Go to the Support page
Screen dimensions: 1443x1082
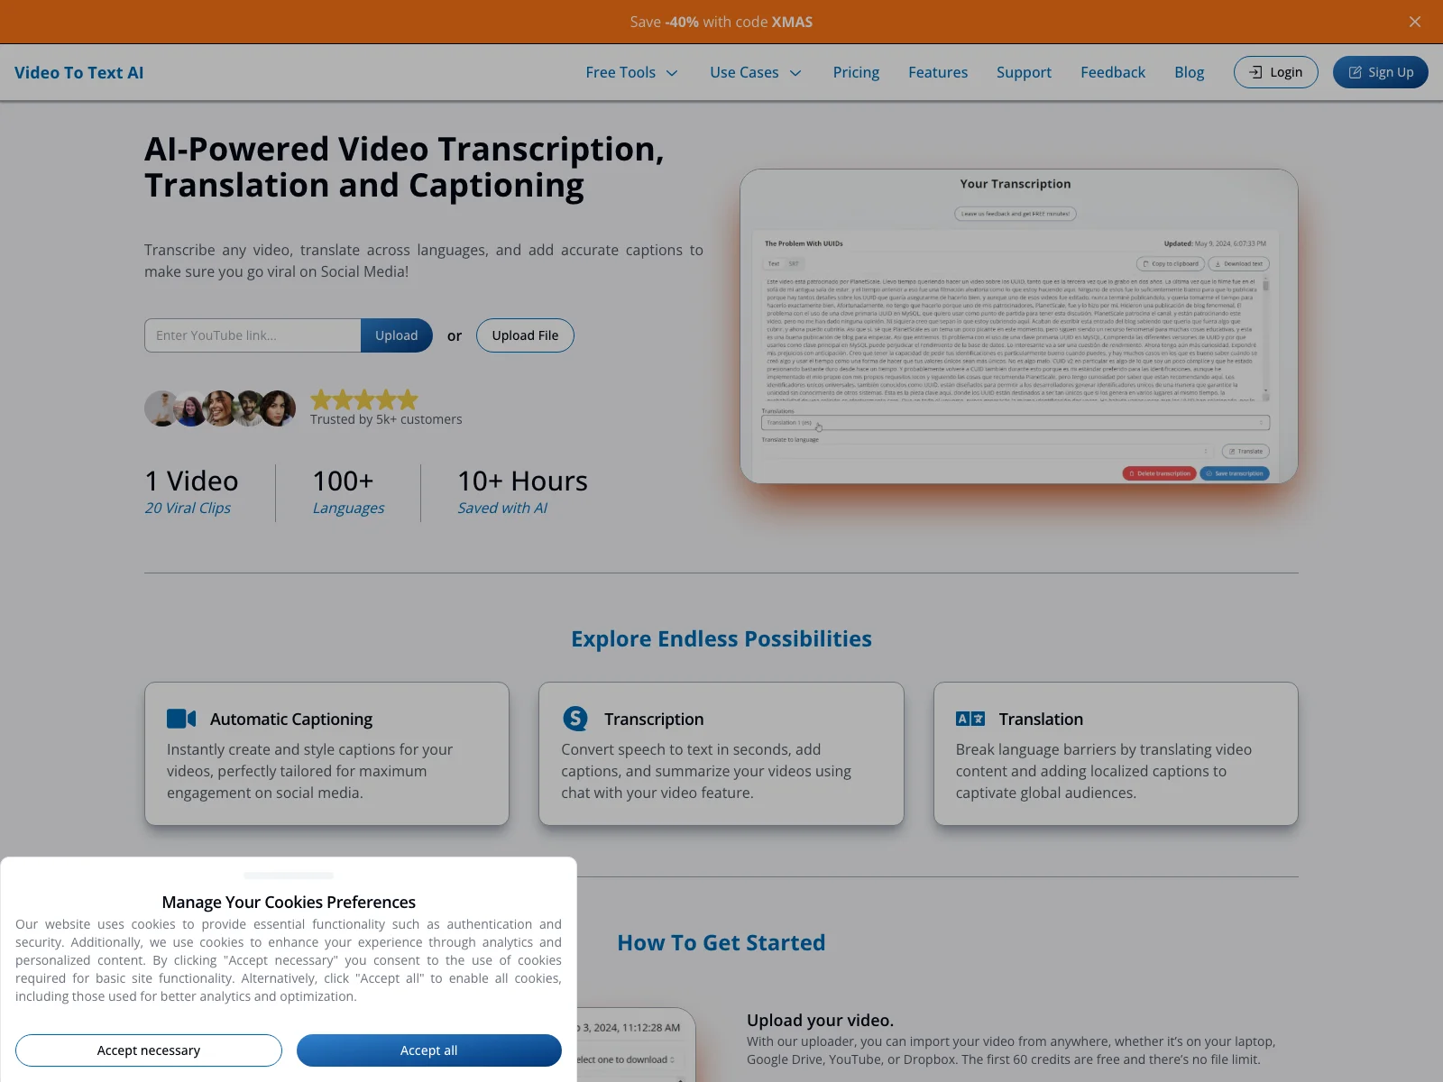[1024, 72]
